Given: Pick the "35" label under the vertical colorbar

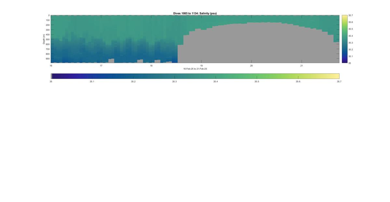Looking at the screenshot, I should point(349,63).
